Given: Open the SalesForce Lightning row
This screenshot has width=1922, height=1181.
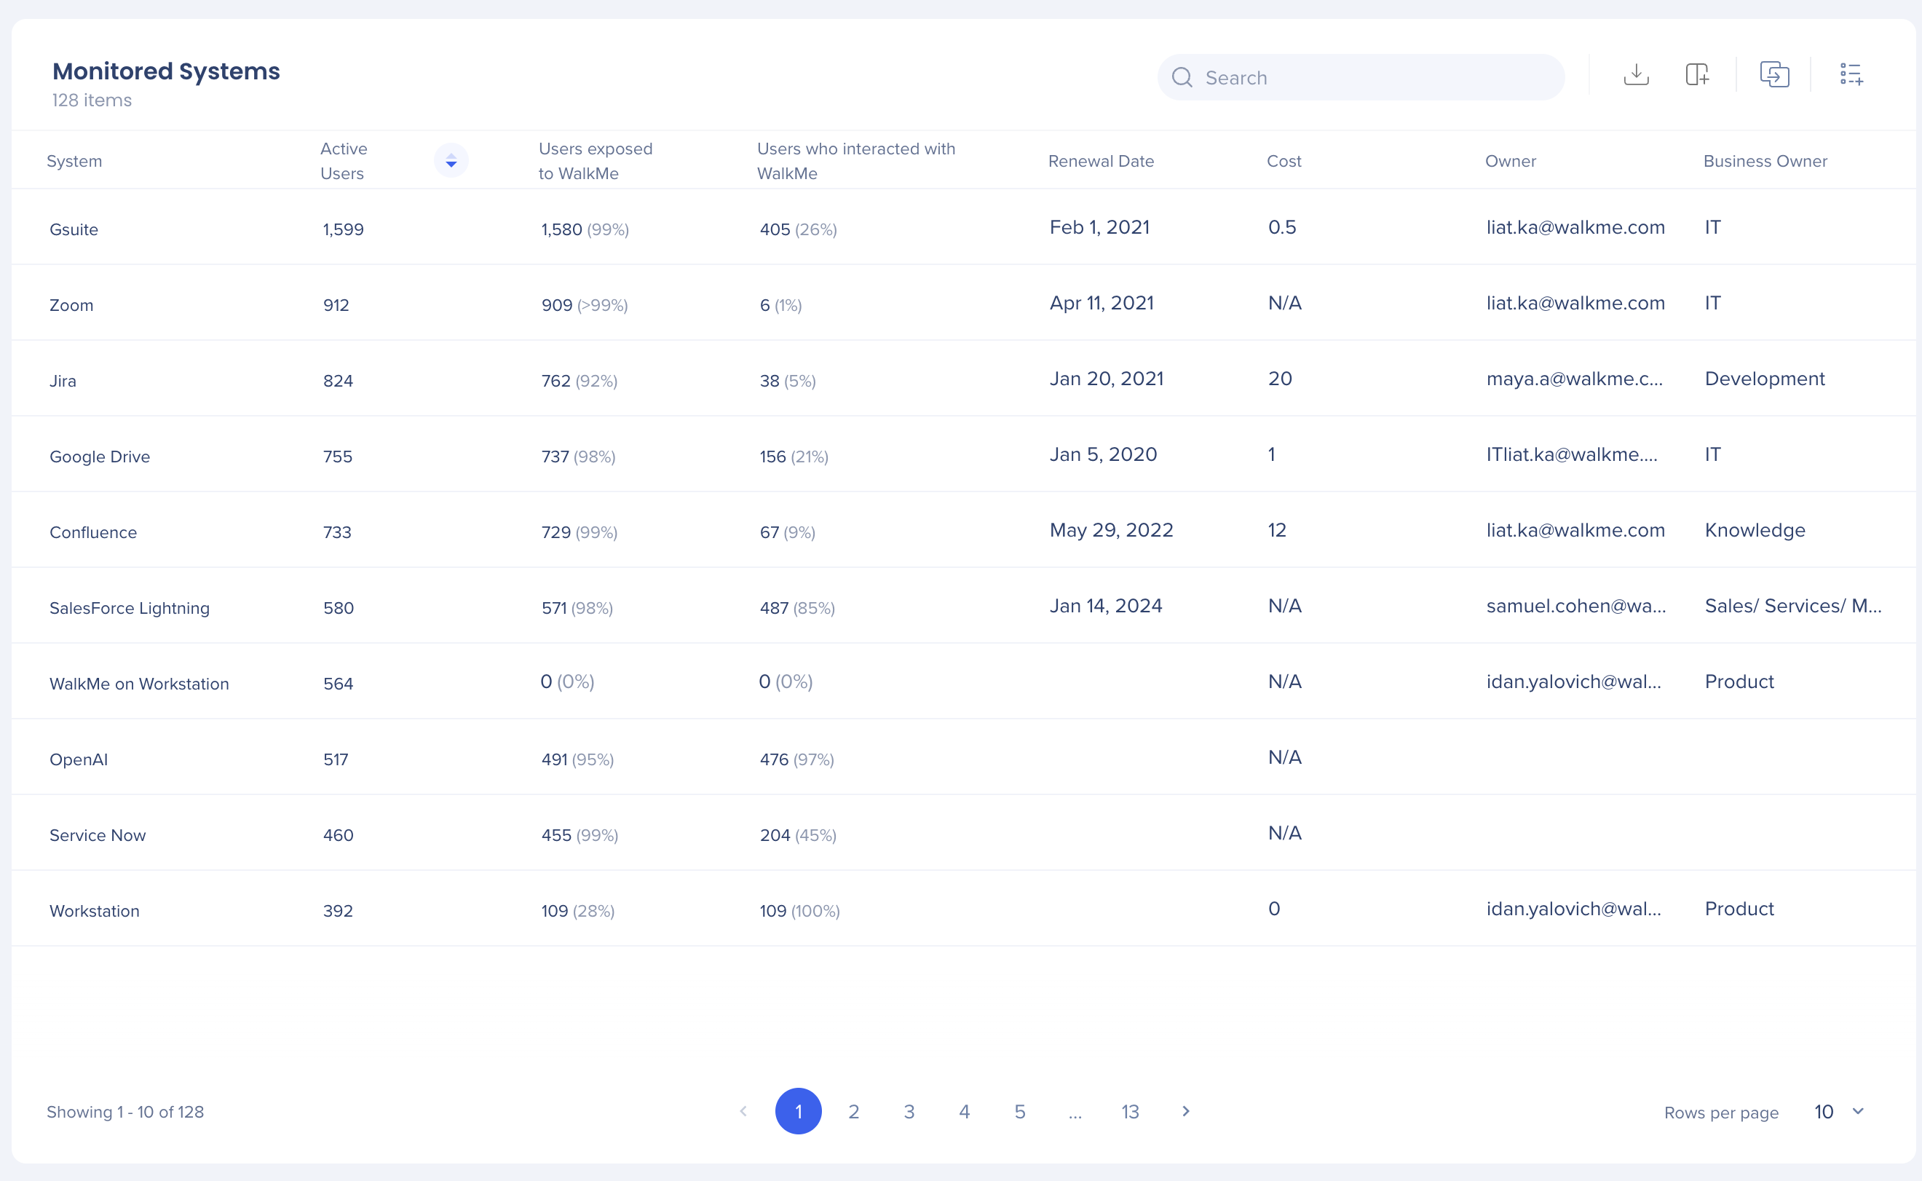Looking at the screenshot, I should (x=129, y=608).
